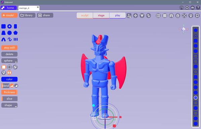Select the hollow circle item in the shape list
Image resolution: width=201 pixels, height=129 pixels.
(196, 72)
